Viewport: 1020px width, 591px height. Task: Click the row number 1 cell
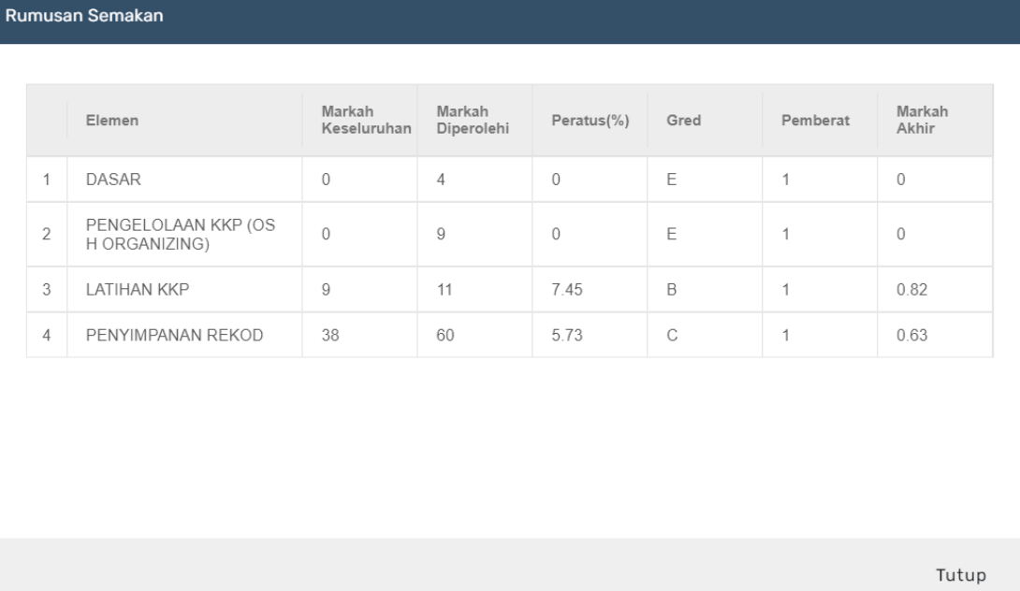[47, 180]
